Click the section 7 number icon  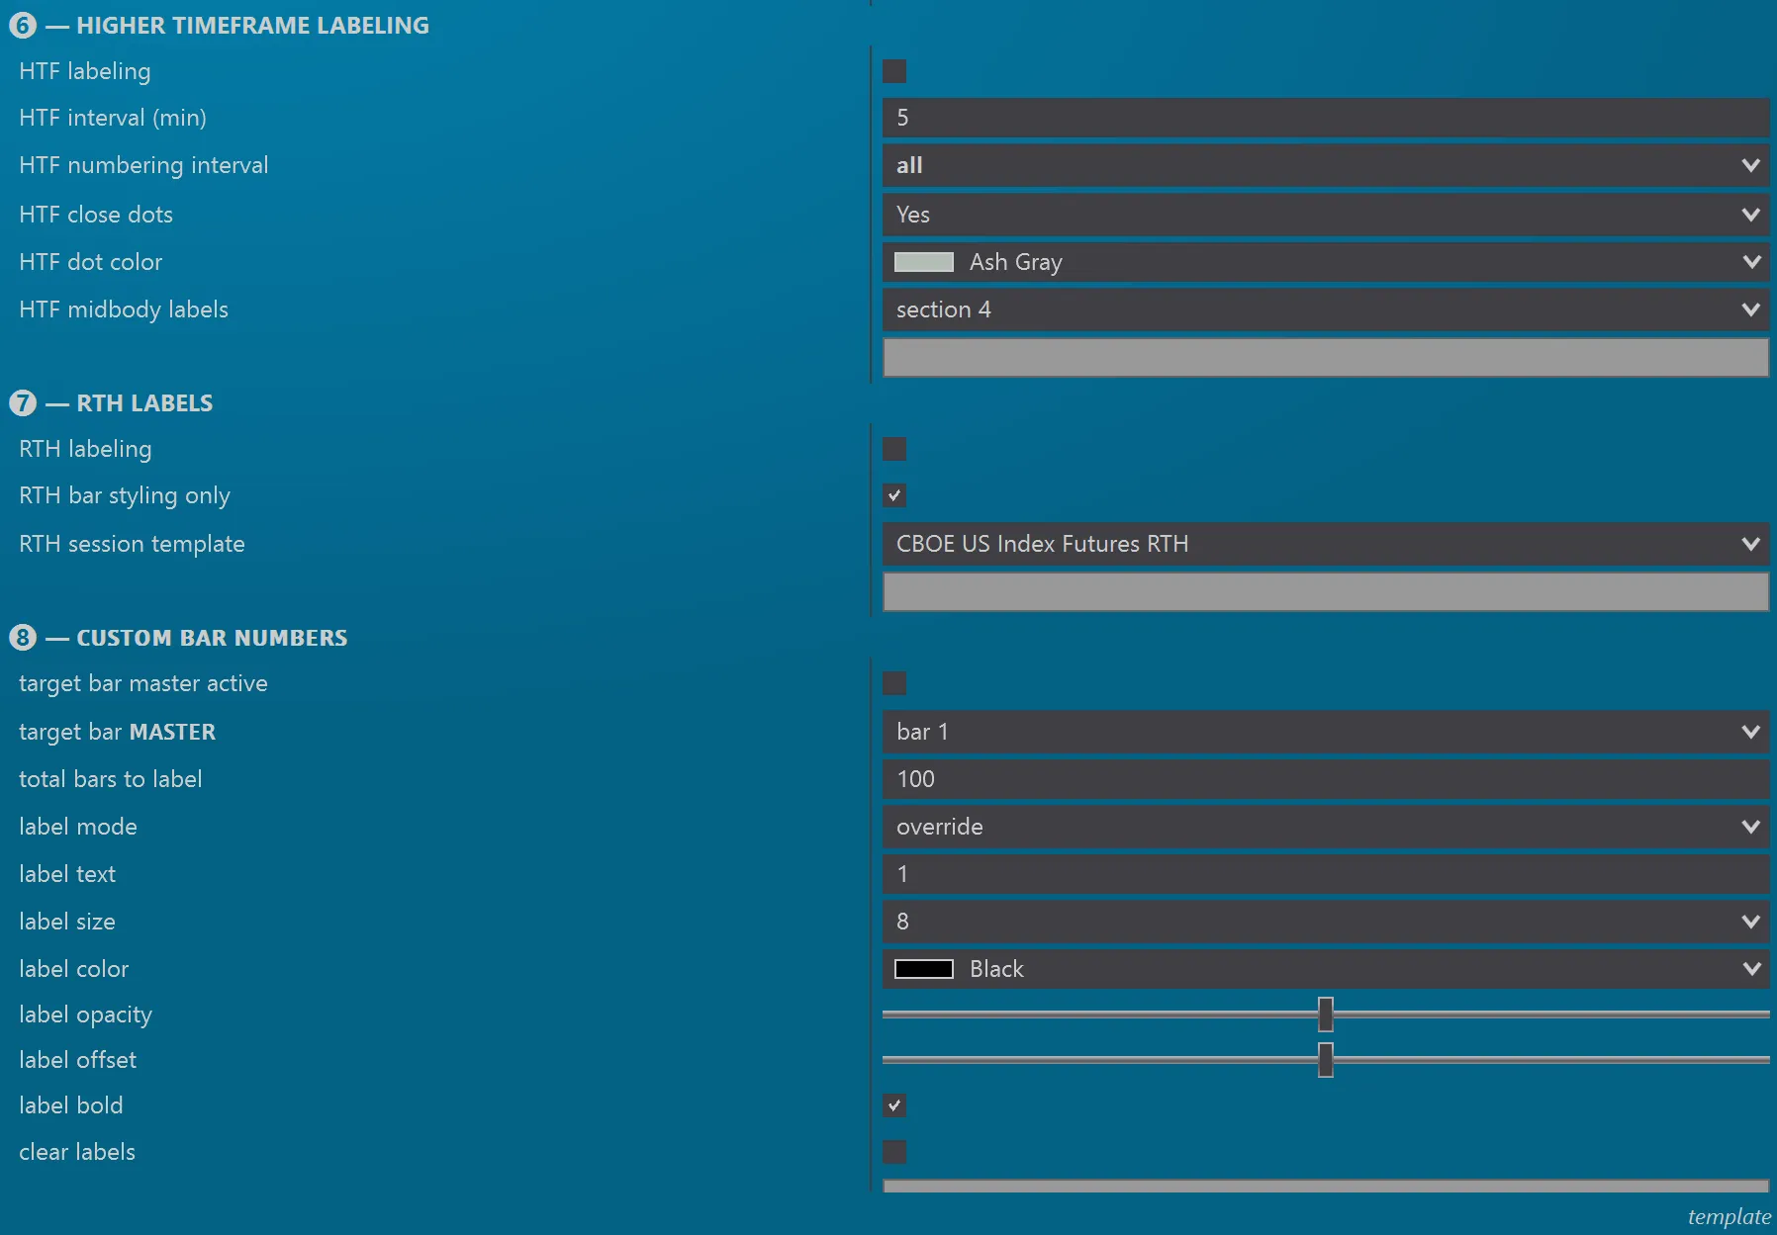pos(23,403)
